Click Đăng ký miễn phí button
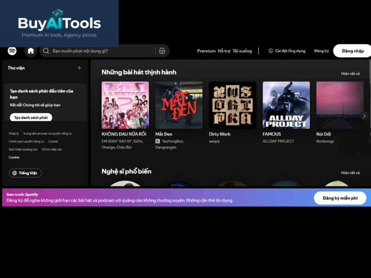371x278 pixels. click(x=340, y=198)
